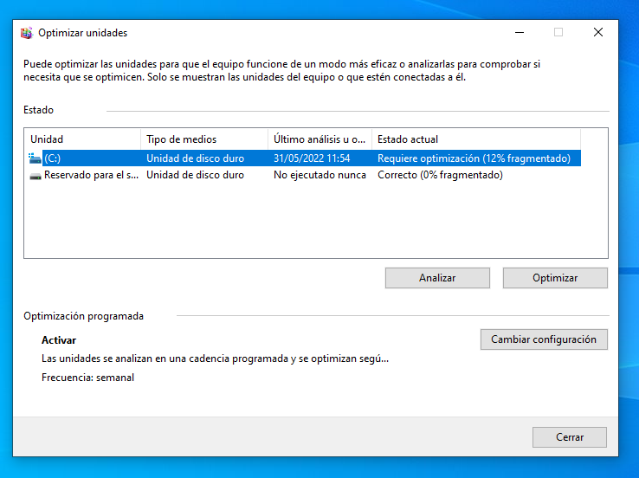Close dialog with the Cerrar button
This screenshot has width=639, height=478.
click(x=570, y=437)
